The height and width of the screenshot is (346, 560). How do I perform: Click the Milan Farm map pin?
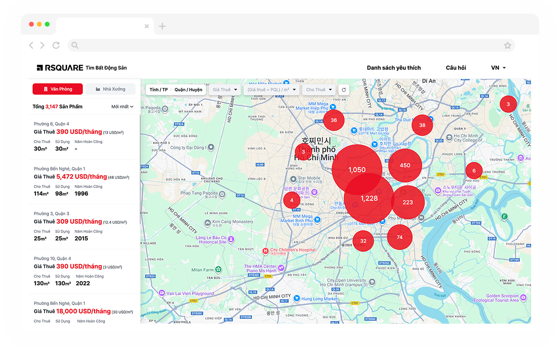point(219,270)
